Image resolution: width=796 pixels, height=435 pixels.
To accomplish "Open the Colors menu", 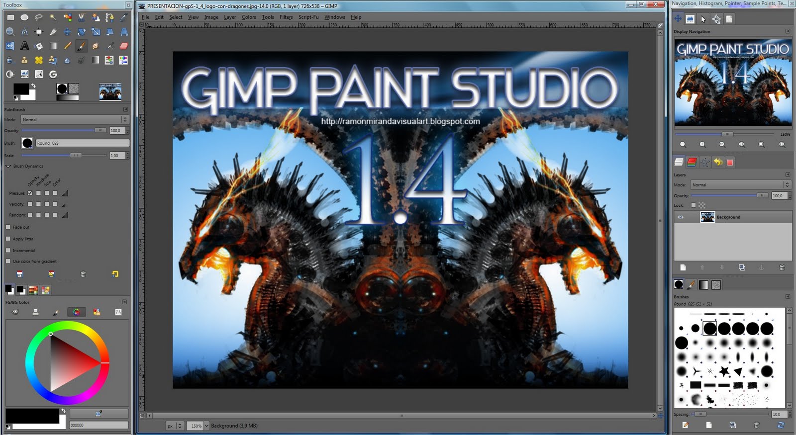I will tap(249, 17).
